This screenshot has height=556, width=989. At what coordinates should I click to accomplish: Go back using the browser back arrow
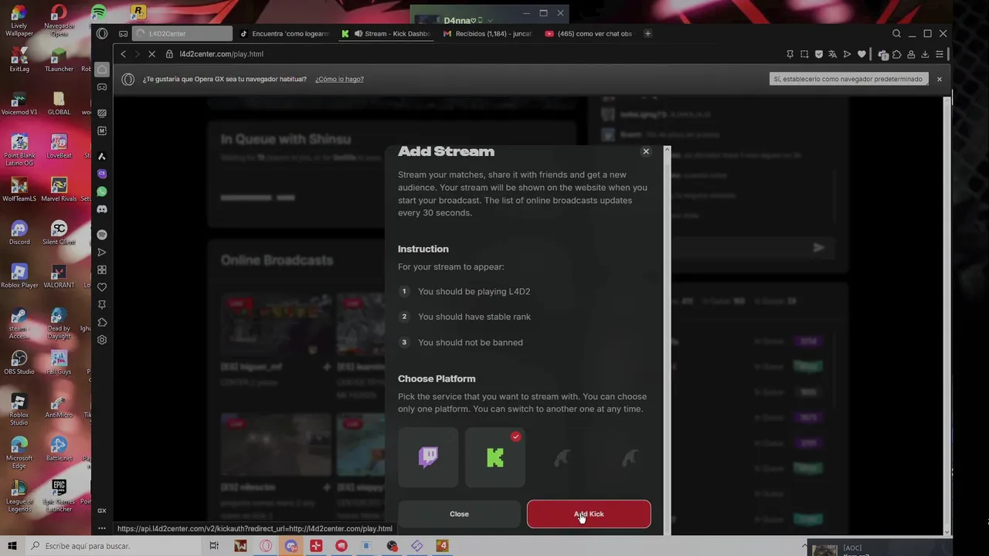click(x=123, y=54)
